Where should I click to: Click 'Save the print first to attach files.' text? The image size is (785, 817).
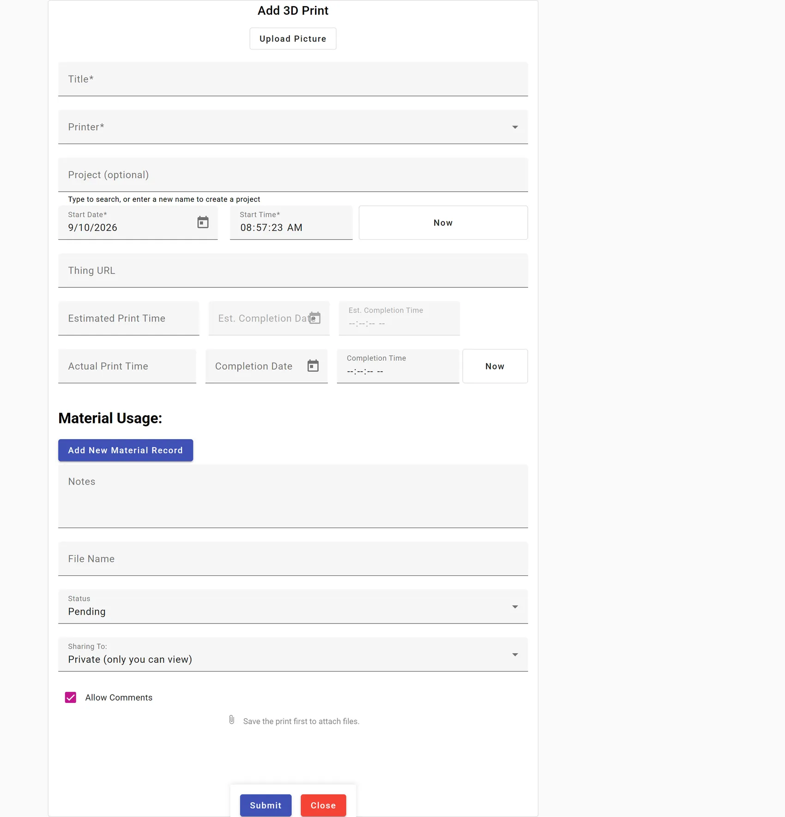pos(301,721)
